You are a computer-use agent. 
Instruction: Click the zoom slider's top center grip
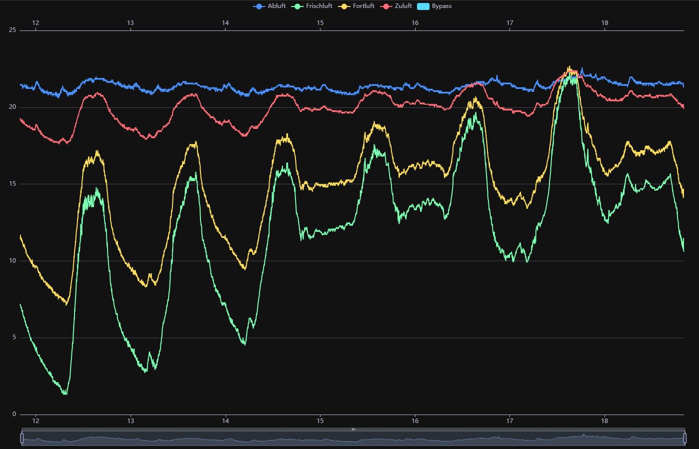point(353,429)
